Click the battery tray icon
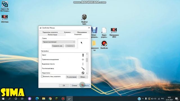Screen dimensions: 180x101 tap(152, 98)
